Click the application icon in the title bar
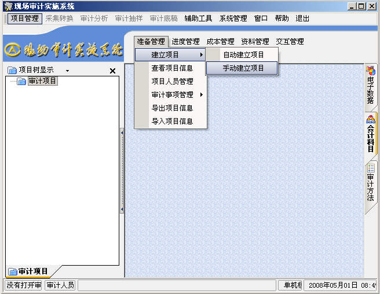Viewport: 380px width, 294px height. tap(9, 6)
